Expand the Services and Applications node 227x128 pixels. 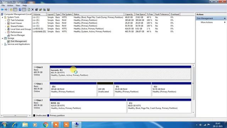pos(2,44)
